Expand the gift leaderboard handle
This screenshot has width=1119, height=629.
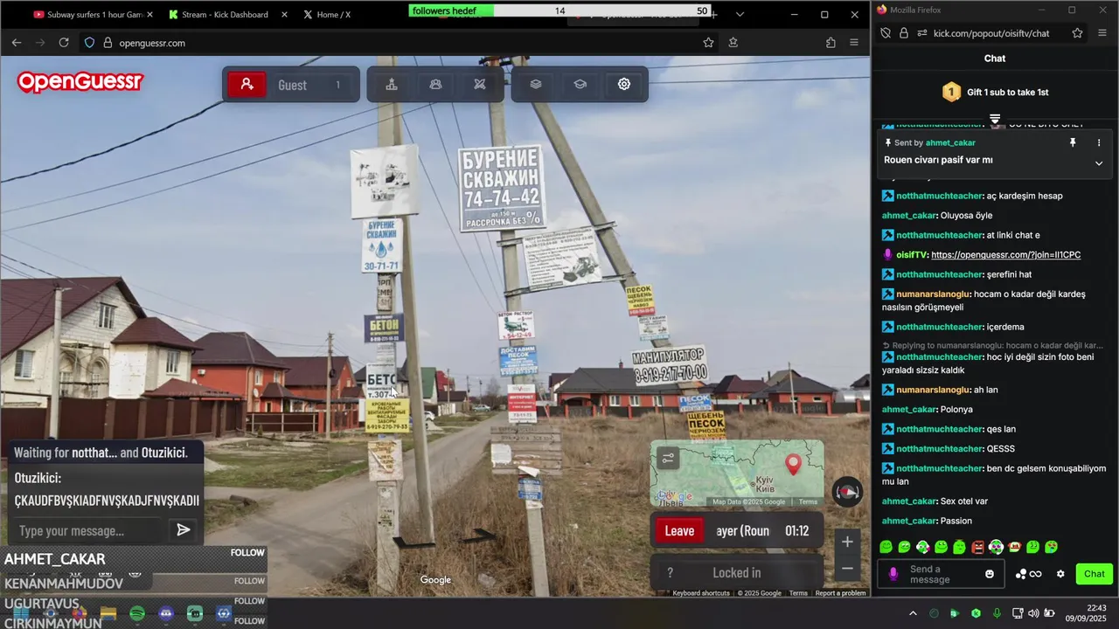995,119
